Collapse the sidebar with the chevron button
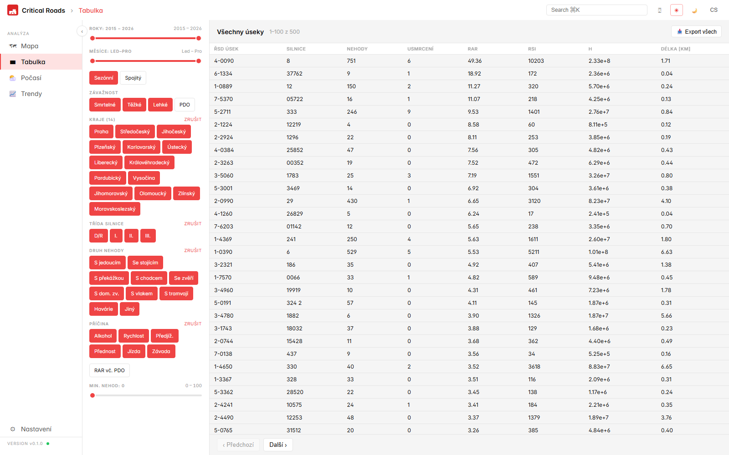 click(82, 31)
